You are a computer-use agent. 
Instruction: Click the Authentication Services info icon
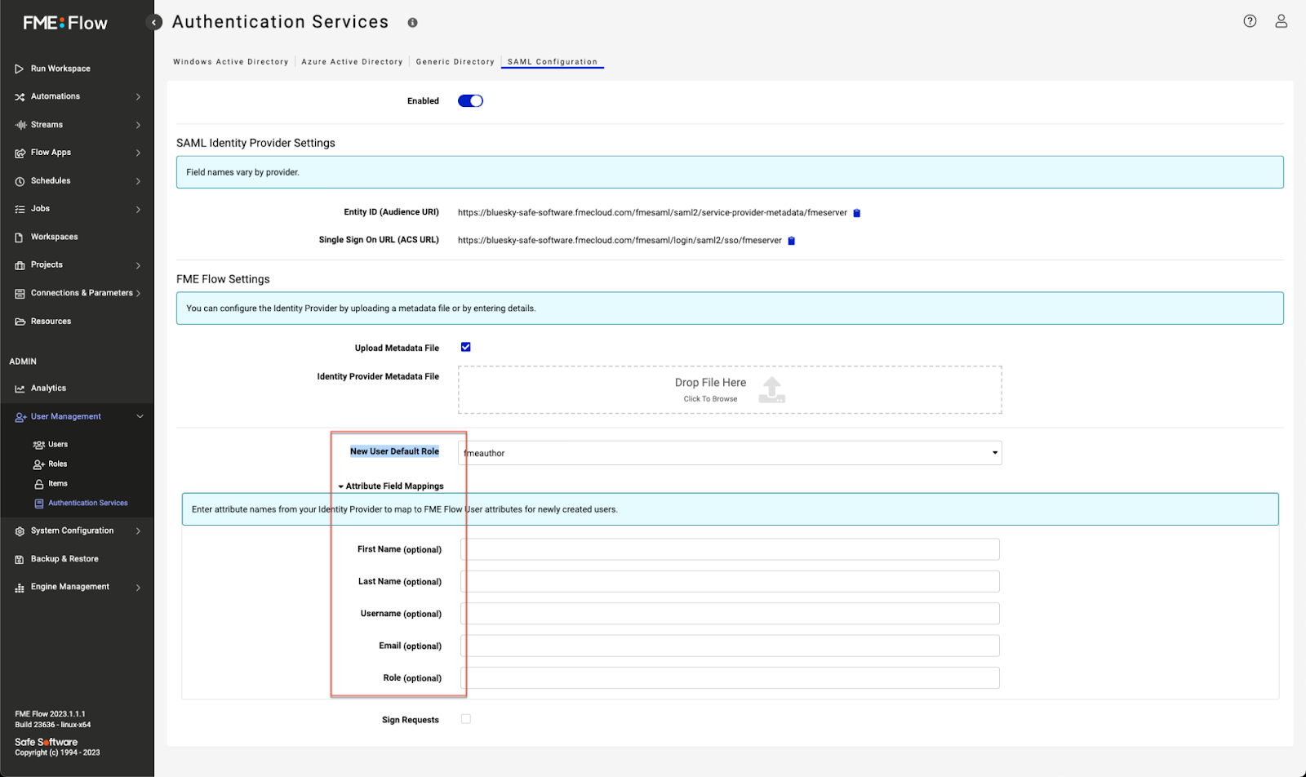click(x=412, y=23)
